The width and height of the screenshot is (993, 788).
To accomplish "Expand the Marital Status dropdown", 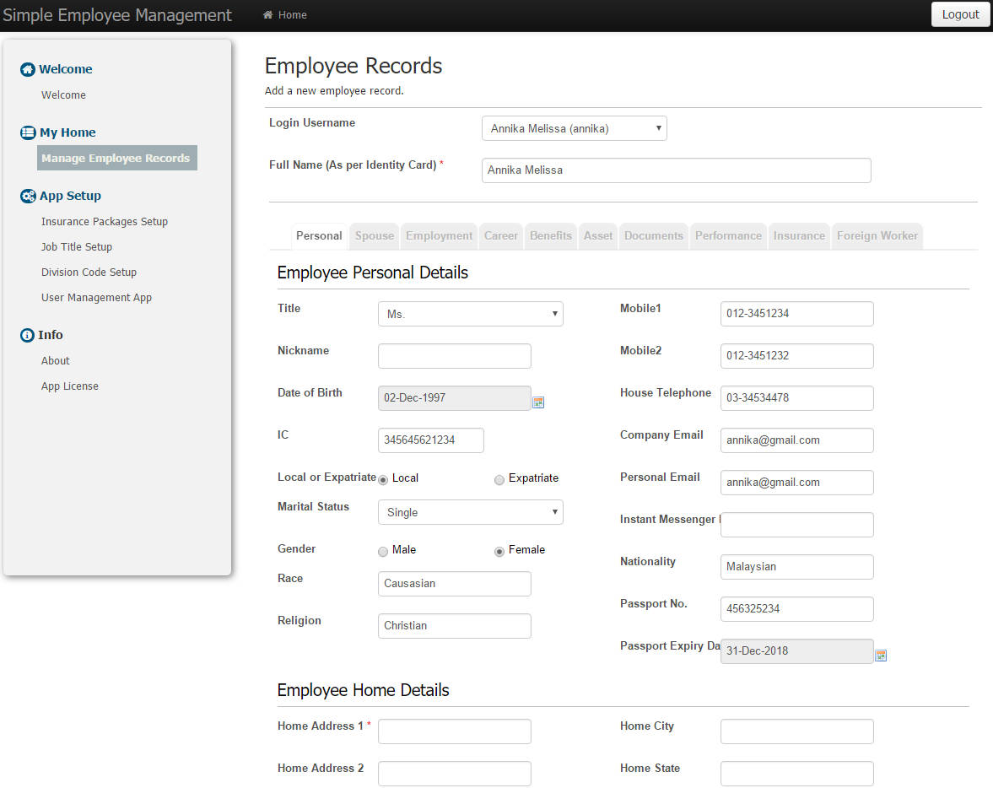I will click(x=471, y=512).
